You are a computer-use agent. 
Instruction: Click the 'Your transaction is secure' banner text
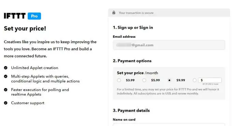(x=136, y=13)
